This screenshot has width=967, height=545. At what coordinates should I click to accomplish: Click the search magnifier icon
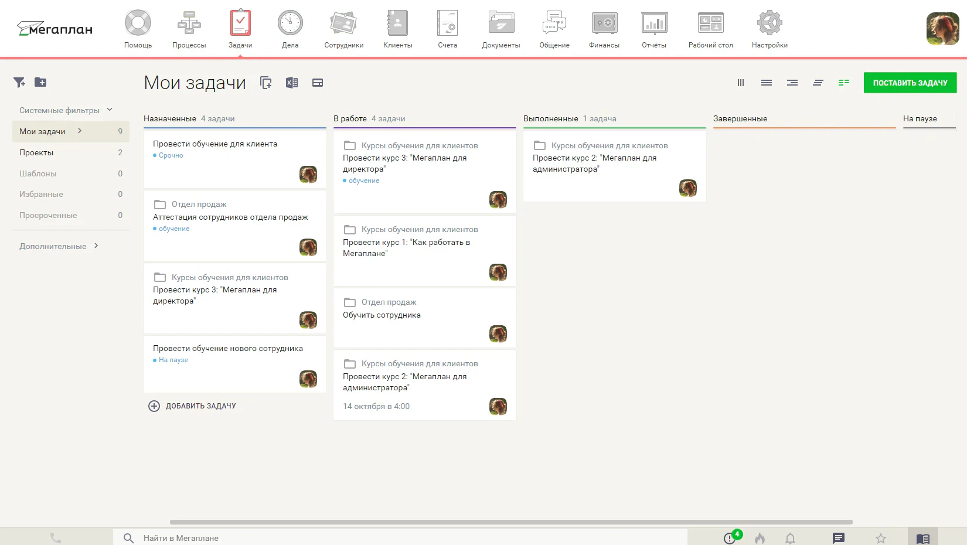point(128,538)
